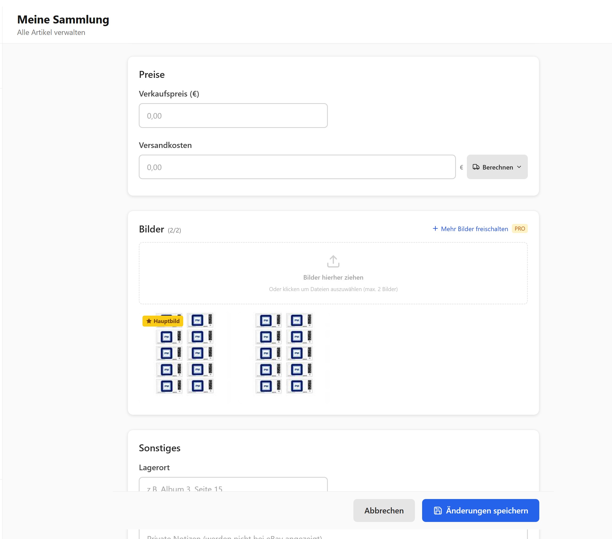Click the upload arrow icon in dropzone

[333, 261]
